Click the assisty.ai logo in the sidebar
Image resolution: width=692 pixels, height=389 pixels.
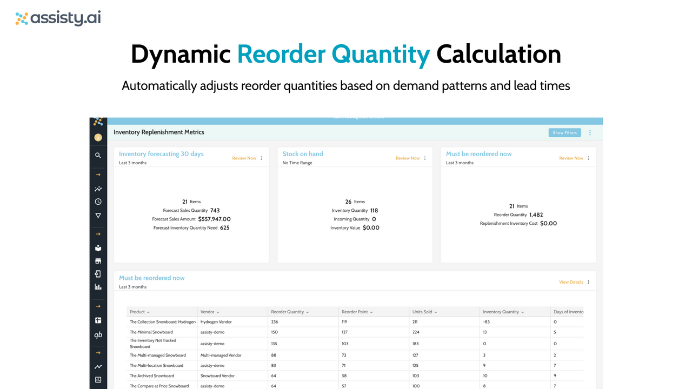98,122
